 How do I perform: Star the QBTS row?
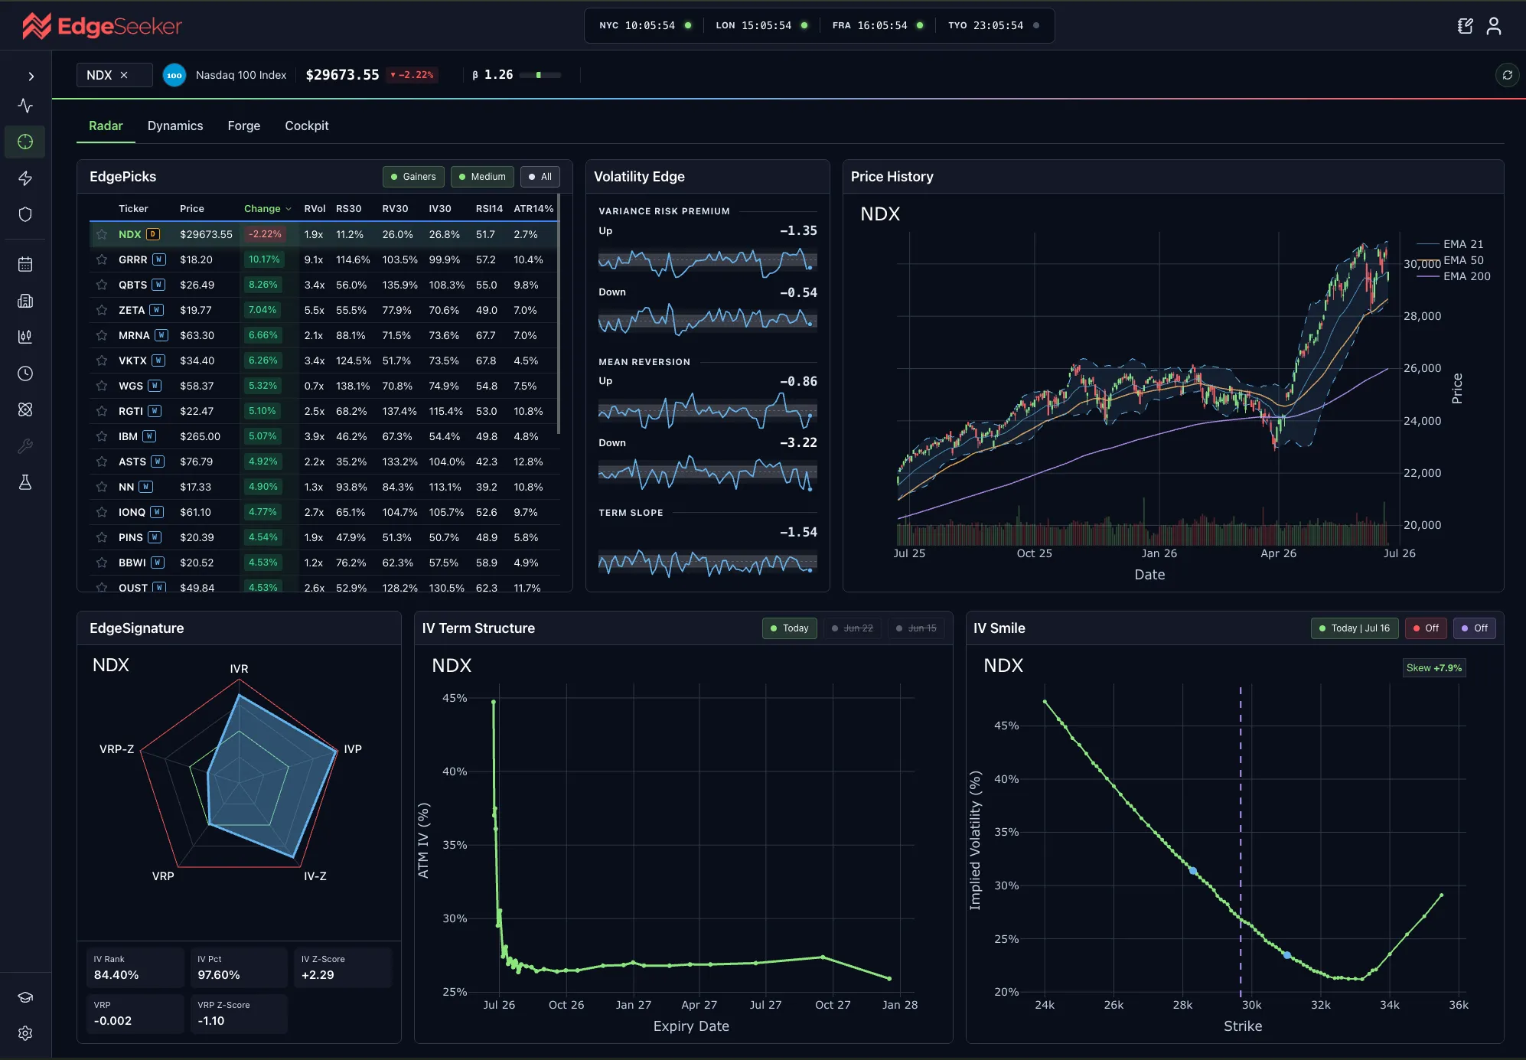(x=102, y=285)
